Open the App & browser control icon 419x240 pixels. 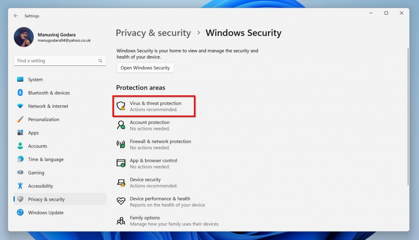(120, 163)
